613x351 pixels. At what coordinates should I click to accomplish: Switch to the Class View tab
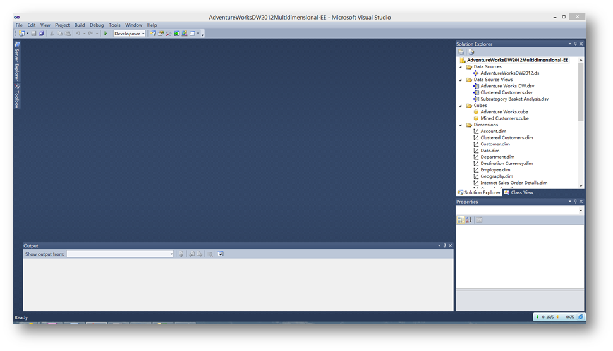click(x=521, y=192)
